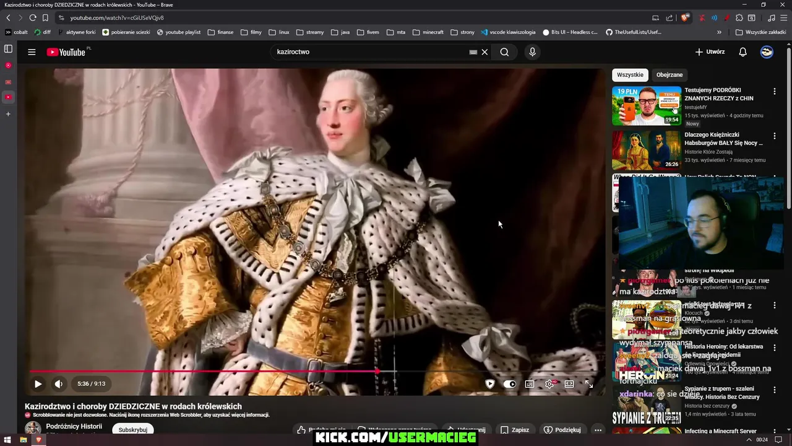
Task: Click the Subskrybuj button
Action: pyautogui.click(x=132, y=429)
